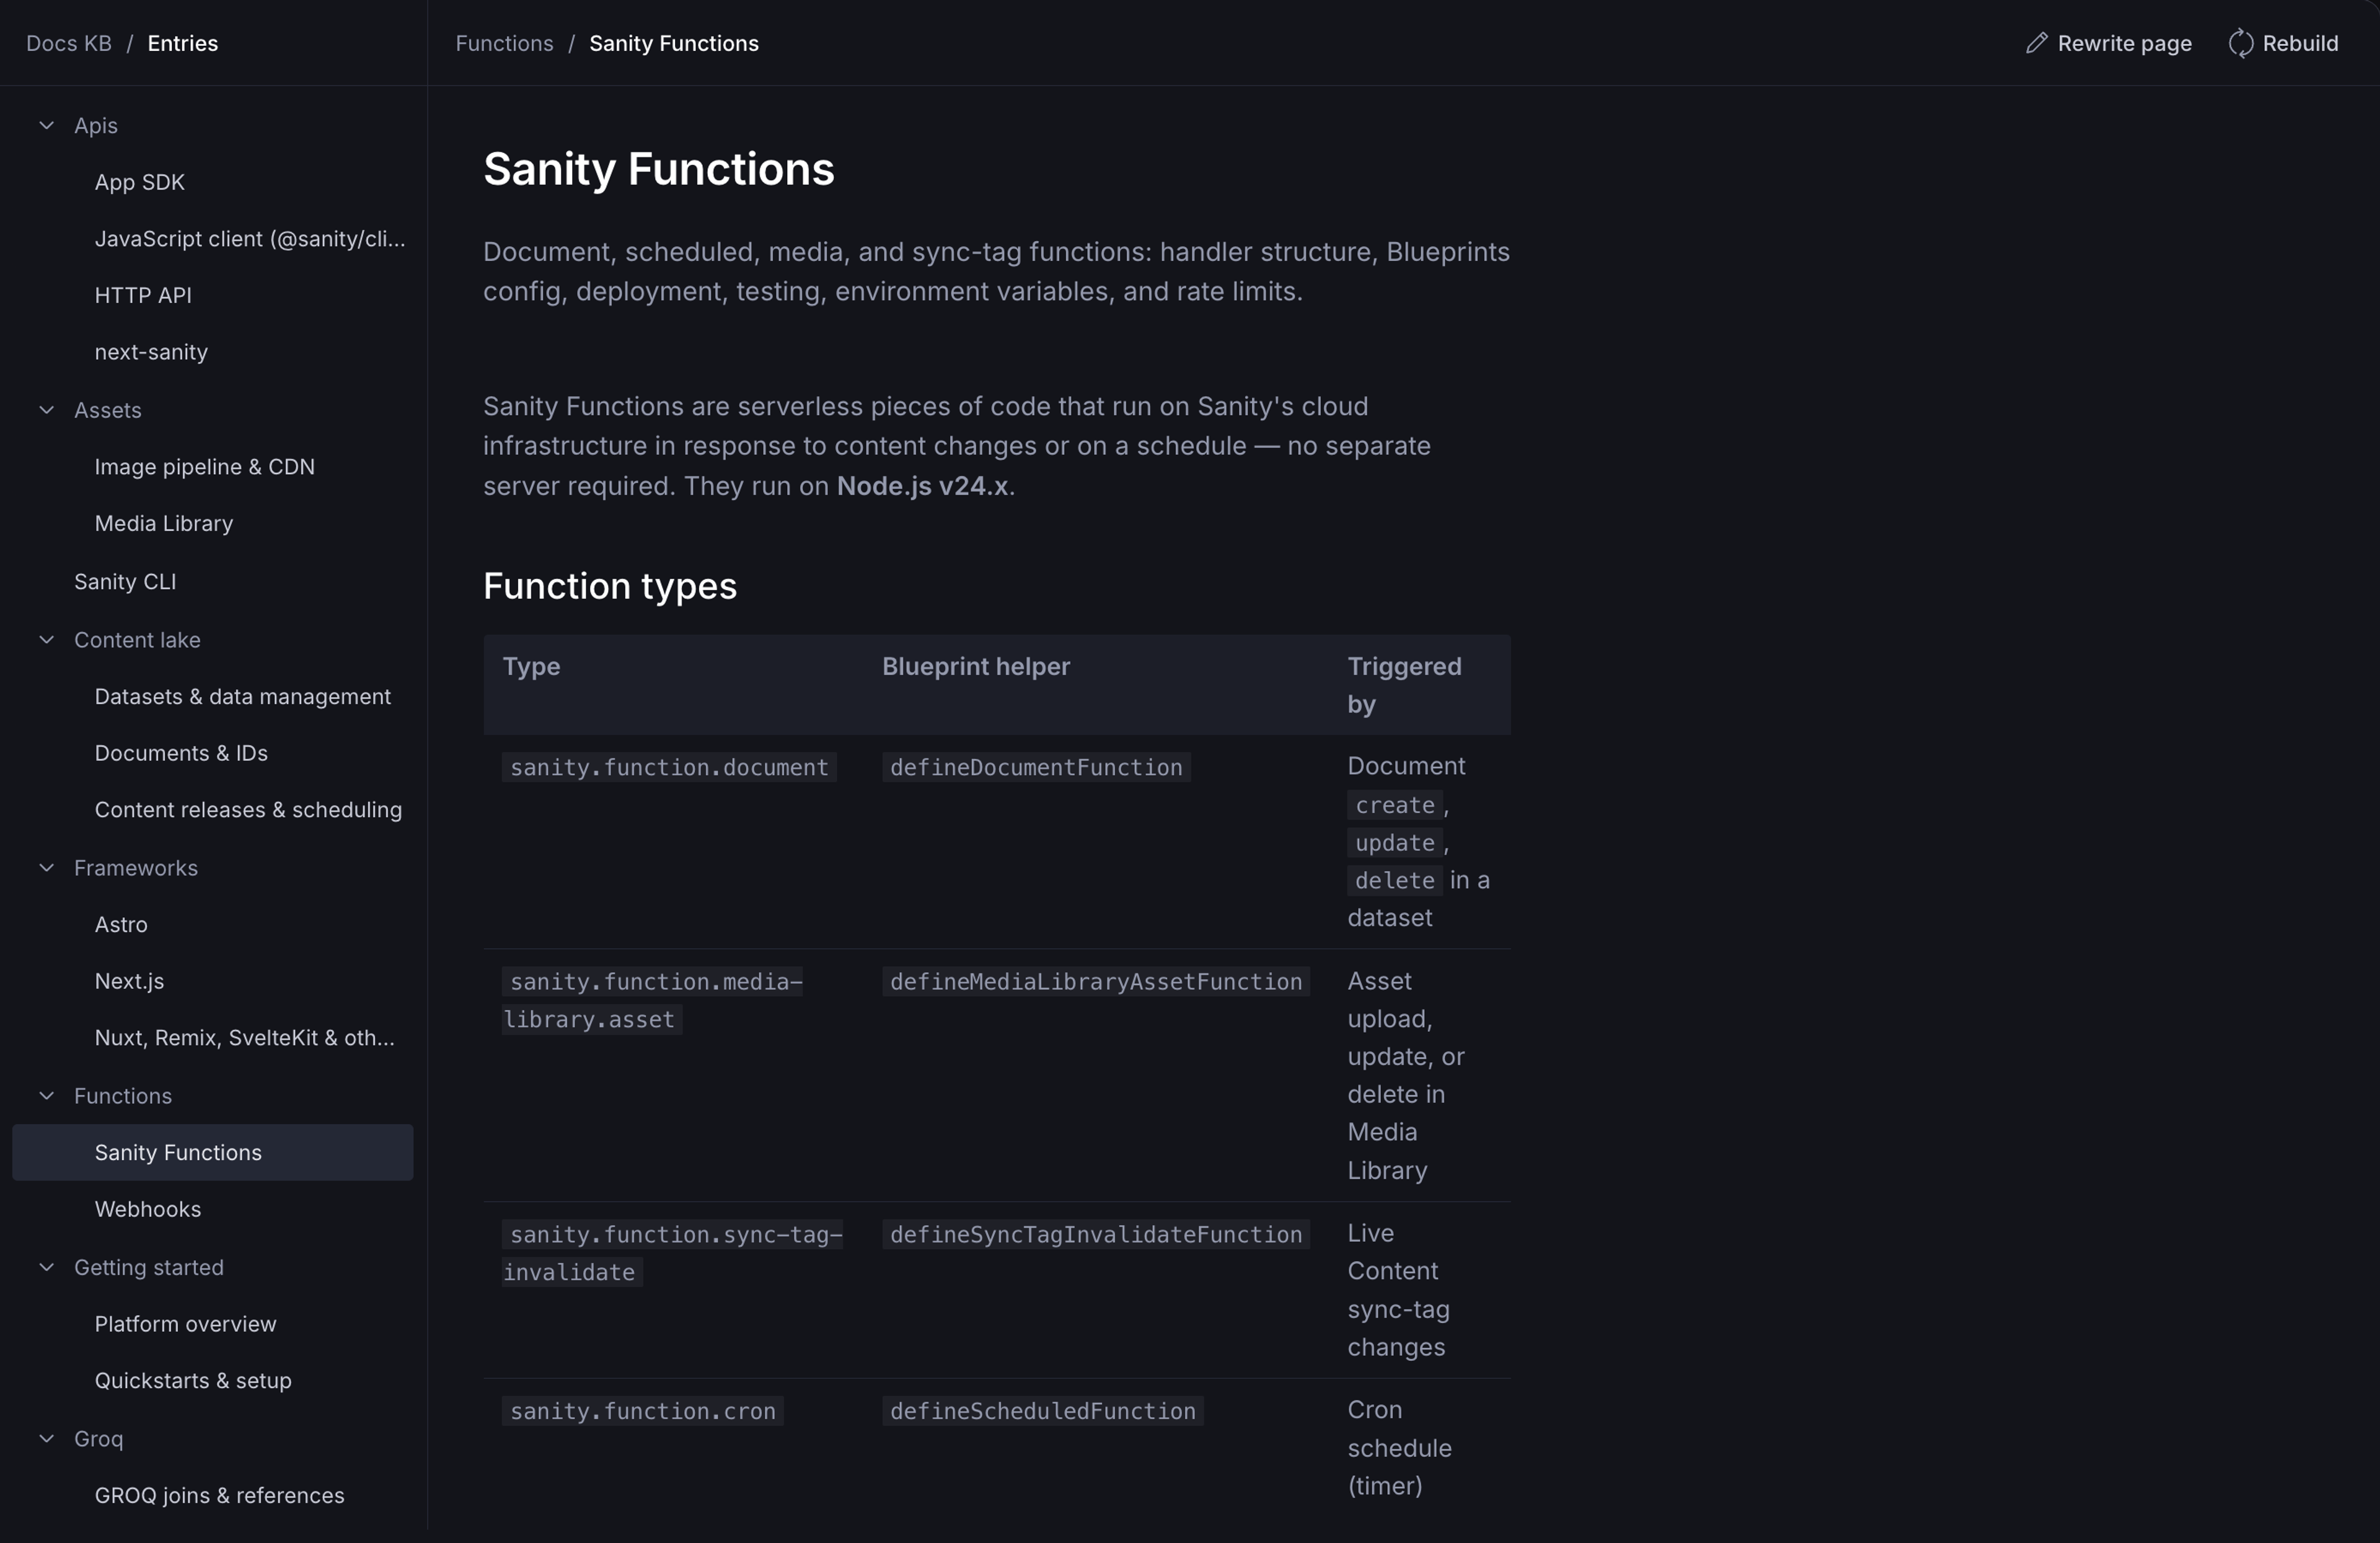Click the sanity.function.document code cell
The width and height of the screenshot is (2380, 1543).
point(669,767)
